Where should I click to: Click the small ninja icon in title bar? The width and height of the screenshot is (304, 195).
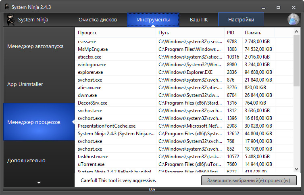pos(7,7)
